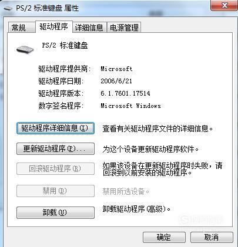Click the greyed 禁用(D) button
This screenshot has height=247, width=238.
click(x=55, y=191)
